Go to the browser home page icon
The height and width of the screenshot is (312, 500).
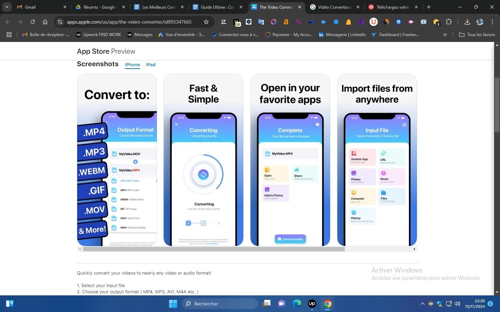(45, 22)
